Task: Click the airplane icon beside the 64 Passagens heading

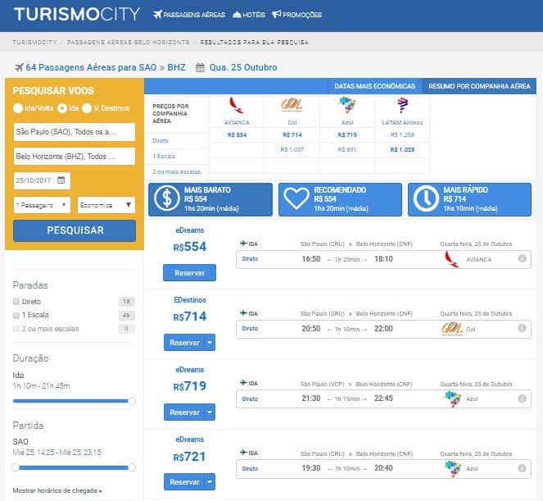Action: coord(19,67)
